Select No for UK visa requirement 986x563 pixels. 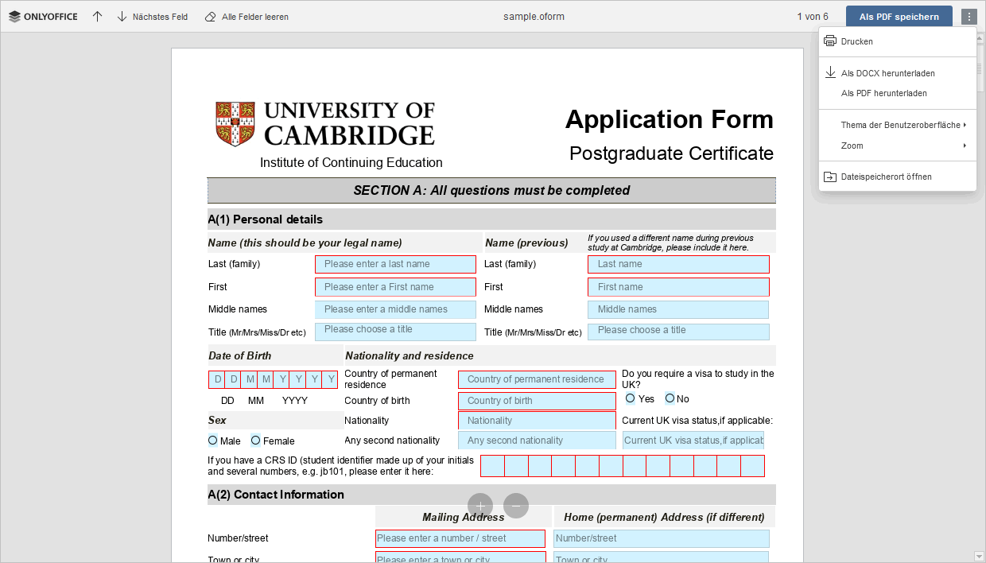pyautogui.click(x=670, y=398)
